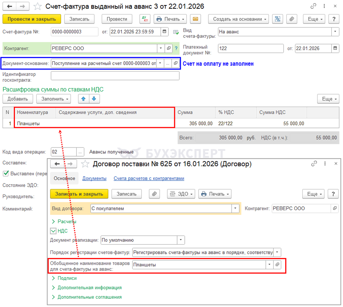Image resolution: width=343 pixels, height=307 pixels.
Task: Open calendar for invoice date
Action: pos(164,32)
